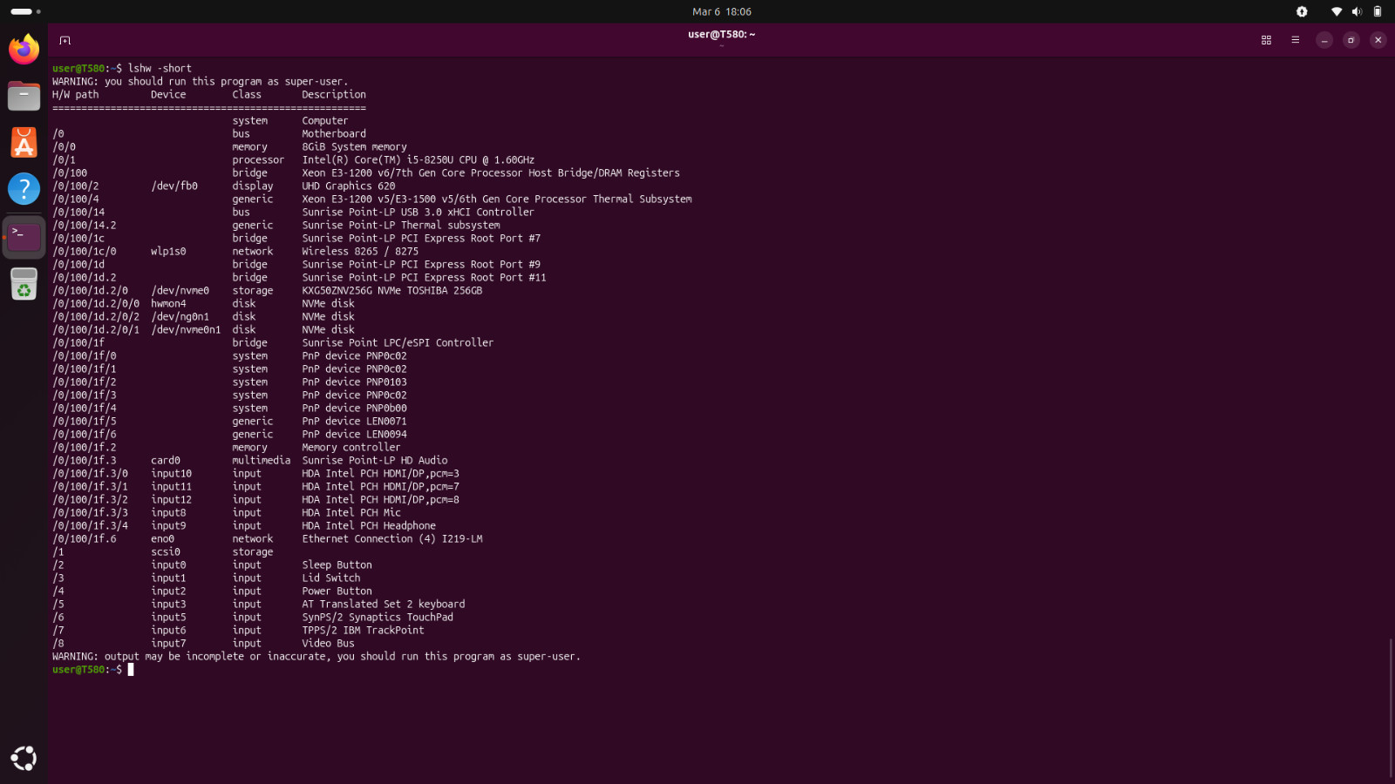Click the "/dev/nvme0n1" device name
Image resolution: width=1395 pixels, height=784 pixels.
(186, 329)
